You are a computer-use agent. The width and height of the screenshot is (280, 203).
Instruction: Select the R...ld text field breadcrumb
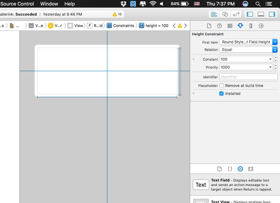click(95, 26)
